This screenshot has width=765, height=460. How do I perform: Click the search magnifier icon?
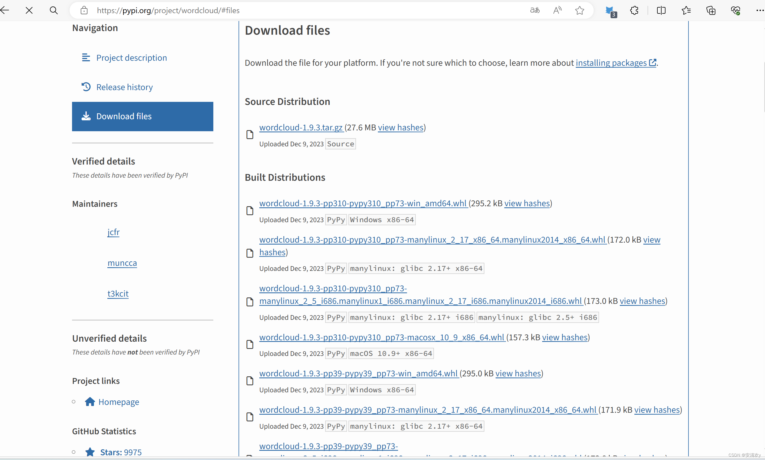point(54,10)
